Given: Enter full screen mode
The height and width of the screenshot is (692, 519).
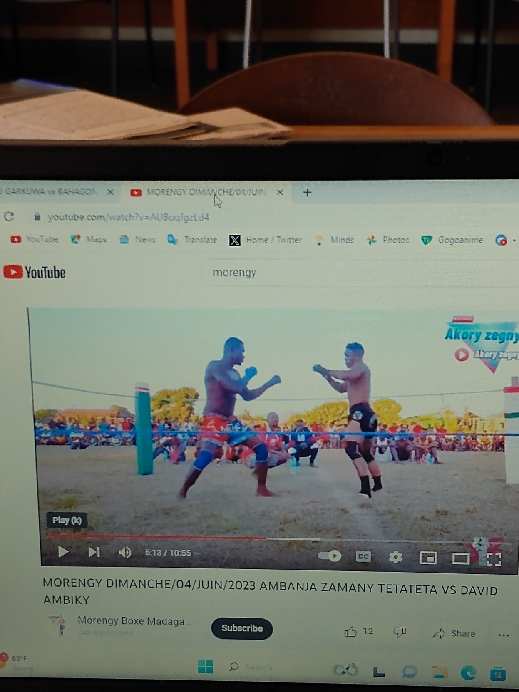Looking at the screenshot, I should (x=494, y=560).
